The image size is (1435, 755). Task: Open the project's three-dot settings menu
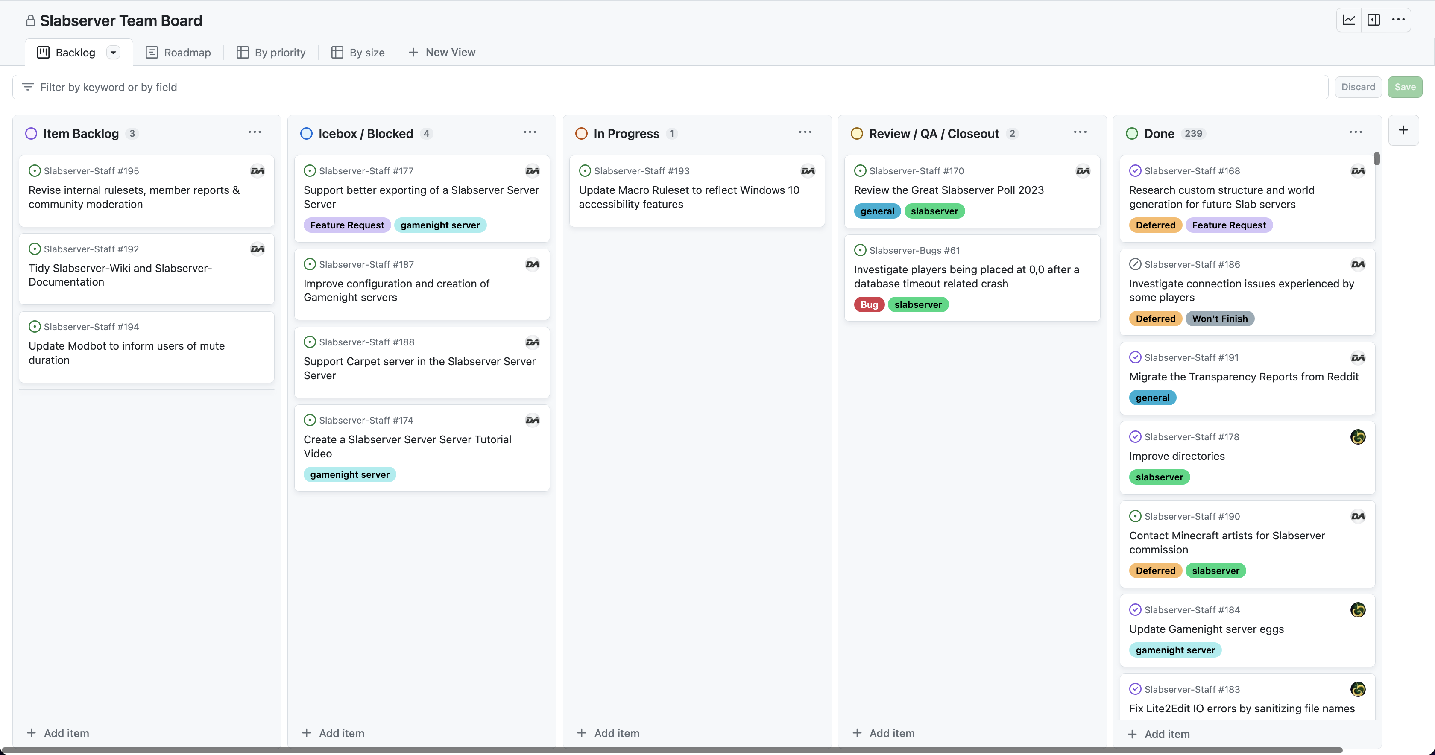[1398, 20]
